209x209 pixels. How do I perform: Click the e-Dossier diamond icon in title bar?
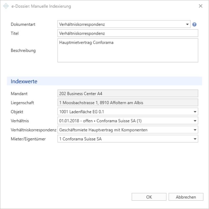tap(6, 6)
